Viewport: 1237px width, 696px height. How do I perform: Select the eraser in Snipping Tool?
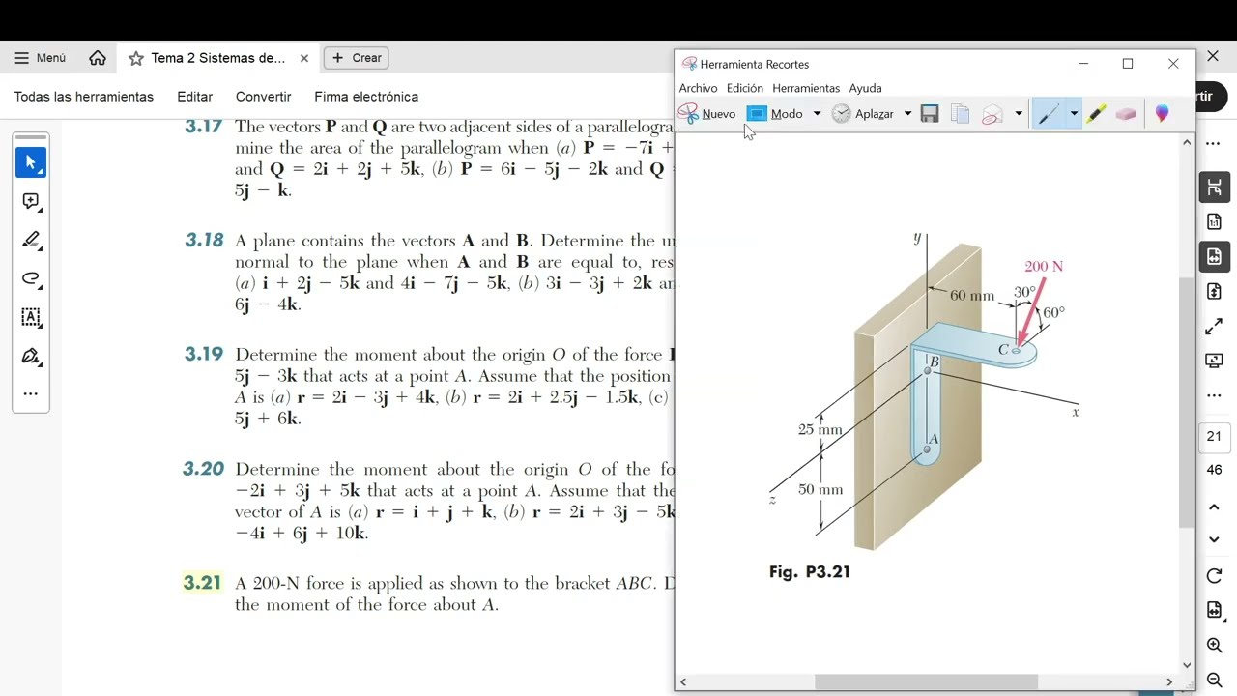click(x=1126, y=114)
